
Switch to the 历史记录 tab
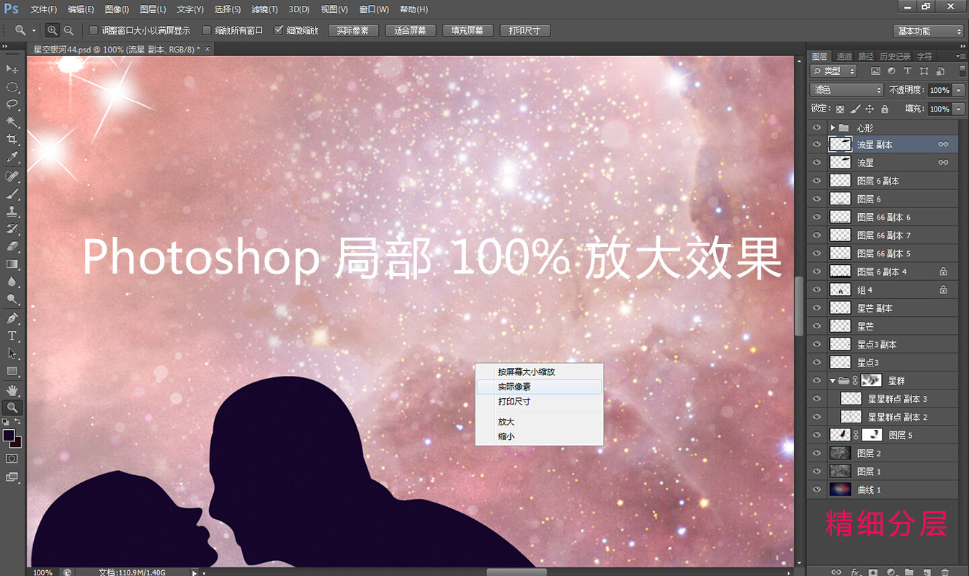tap(895, 56)
